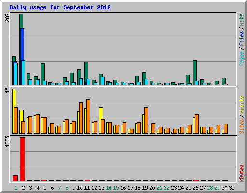Click day label '21' on the x-axis

click(x=159, y=188)
